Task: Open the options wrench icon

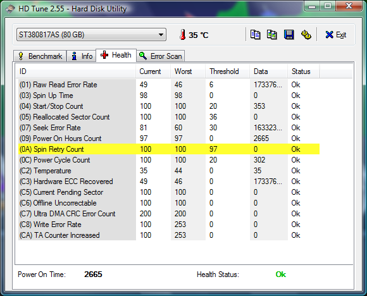Action: pos(306,35)
